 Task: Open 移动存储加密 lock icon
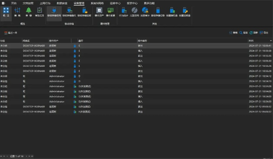pyautogui.click(x=84, y=12)
